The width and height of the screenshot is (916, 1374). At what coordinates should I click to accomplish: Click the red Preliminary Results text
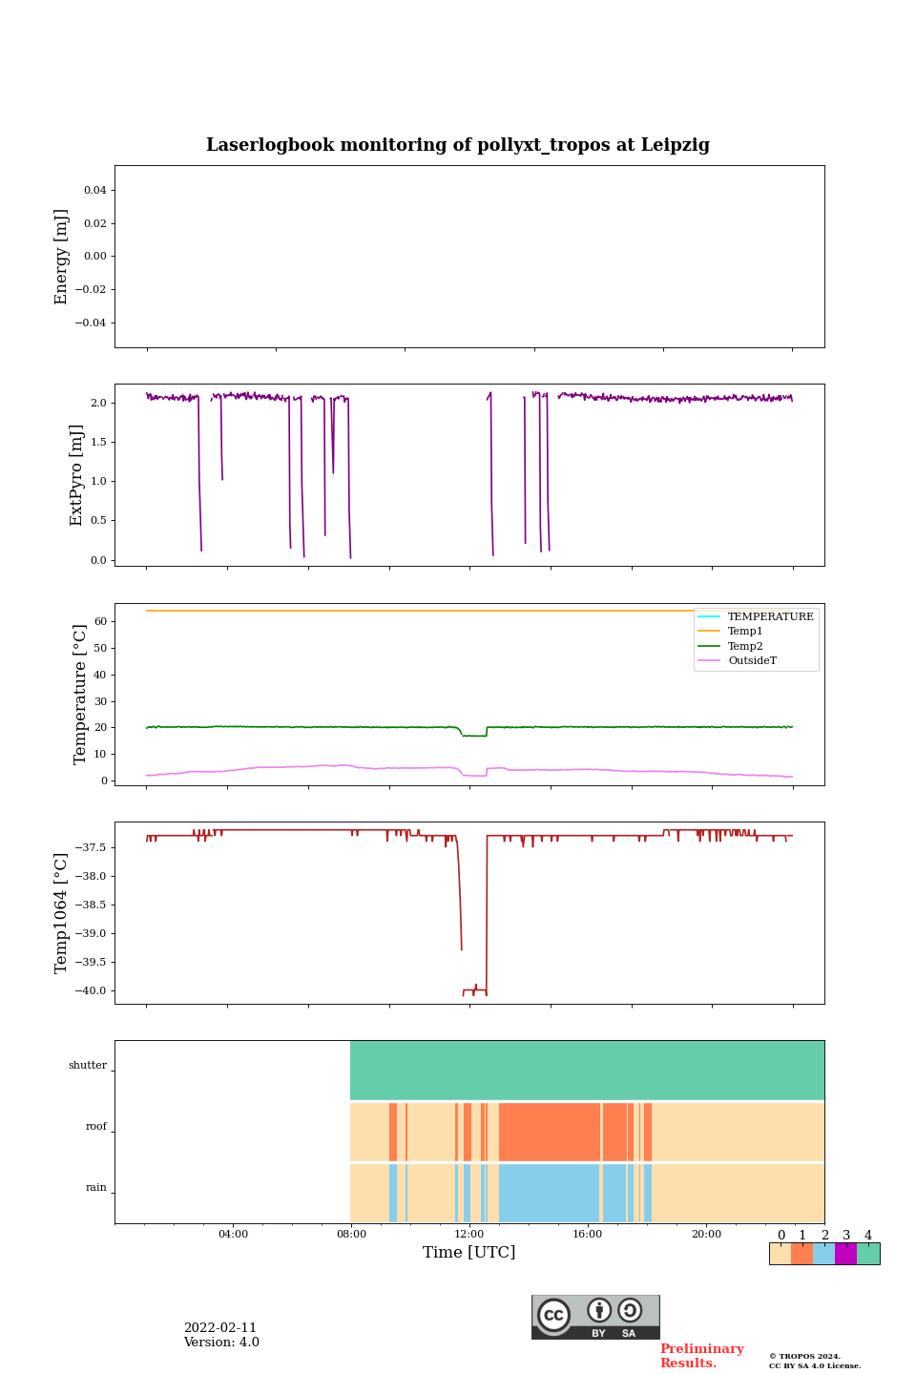tap(701, 1356)
